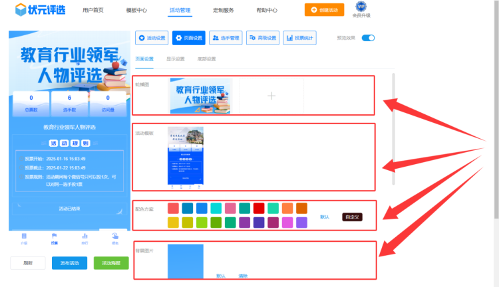Click the green 活动海报 button

(111, 263)
